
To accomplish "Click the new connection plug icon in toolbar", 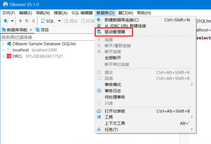I will coord(6,21).
